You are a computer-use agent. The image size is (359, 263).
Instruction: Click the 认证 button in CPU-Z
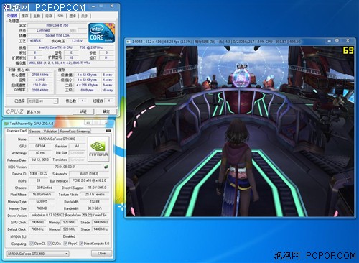83,111
